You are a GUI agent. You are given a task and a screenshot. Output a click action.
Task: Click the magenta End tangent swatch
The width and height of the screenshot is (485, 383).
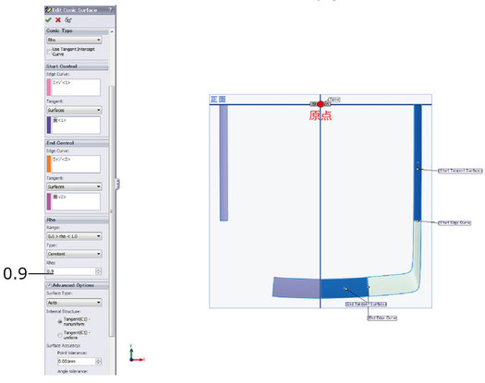coord(49,201)
